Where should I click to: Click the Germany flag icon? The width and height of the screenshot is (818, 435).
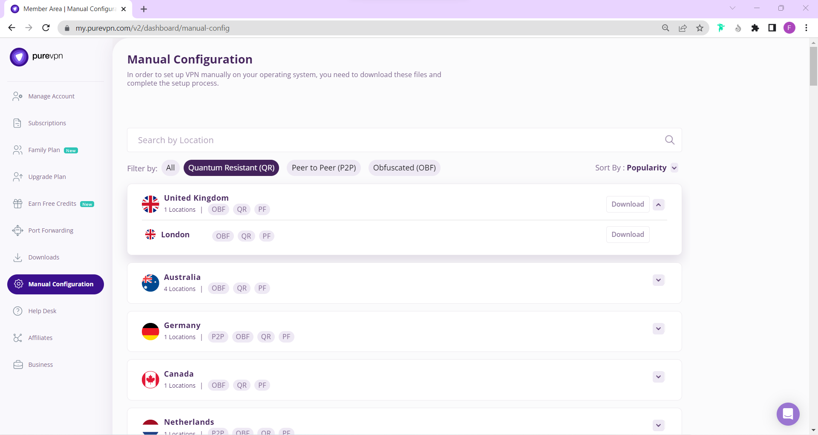[150, 331]
